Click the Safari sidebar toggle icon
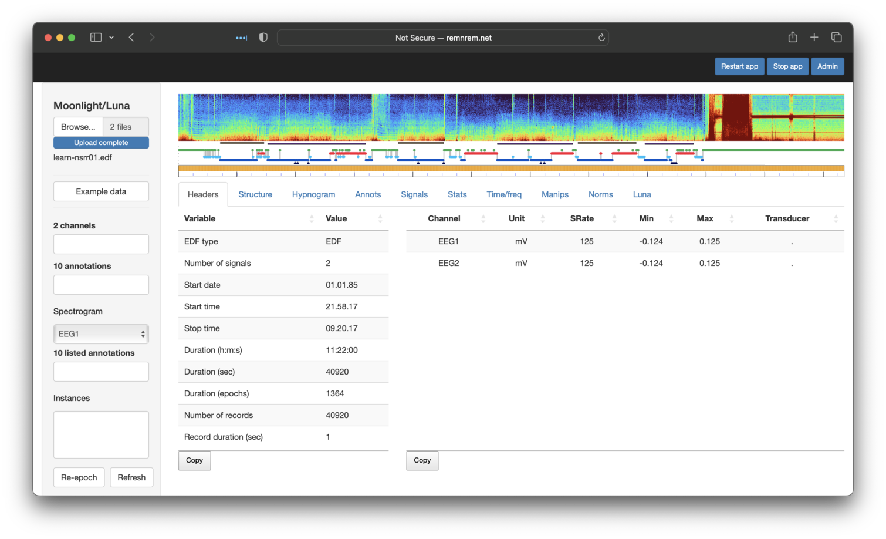Viewport: 886px width, 539px height. [x=96, y=38]
